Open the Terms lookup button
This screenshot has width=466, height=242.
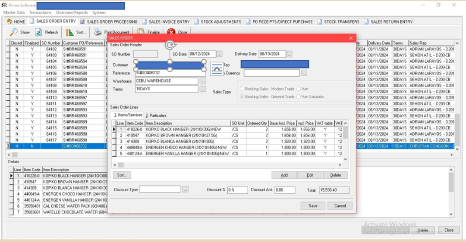203,89
